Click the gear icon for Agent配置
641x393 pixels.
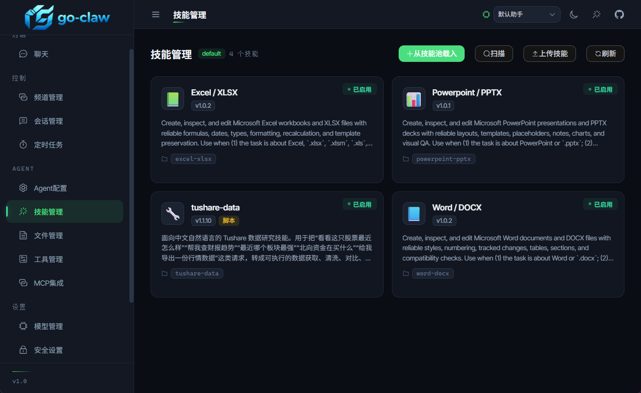click(23, 188)
